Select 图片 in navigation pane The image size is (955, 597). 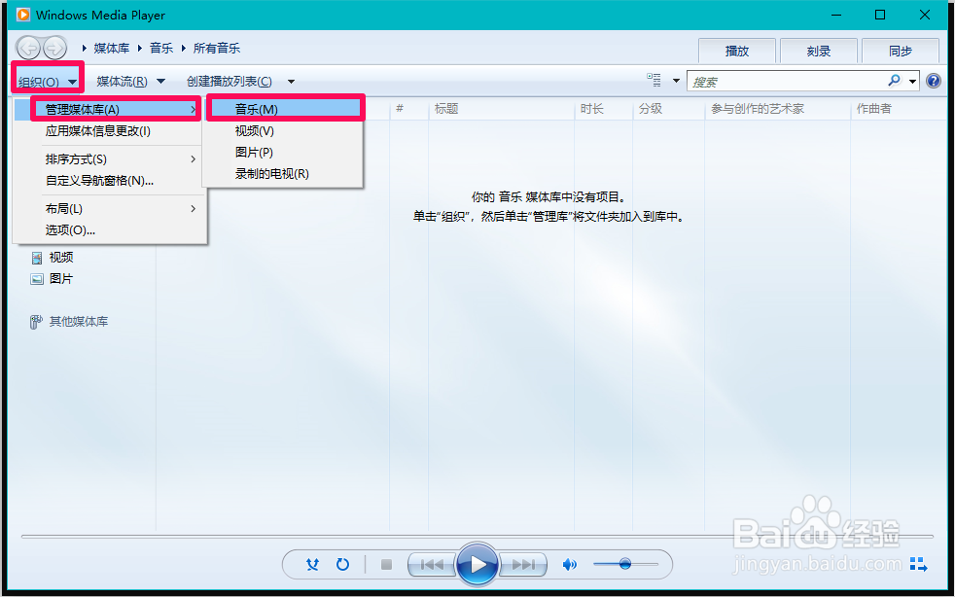click(x=61, y=279)
